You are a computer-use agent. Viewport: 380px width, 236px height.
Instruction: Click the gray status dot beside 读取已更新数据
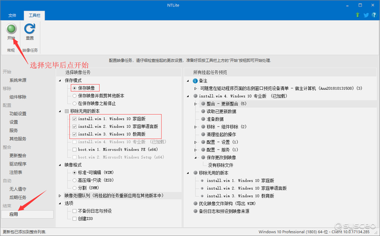[x=203, y=111]
